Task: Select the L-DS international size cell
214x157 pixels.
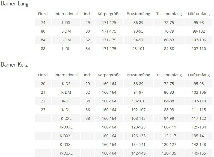Action: (x=66, y=23)
